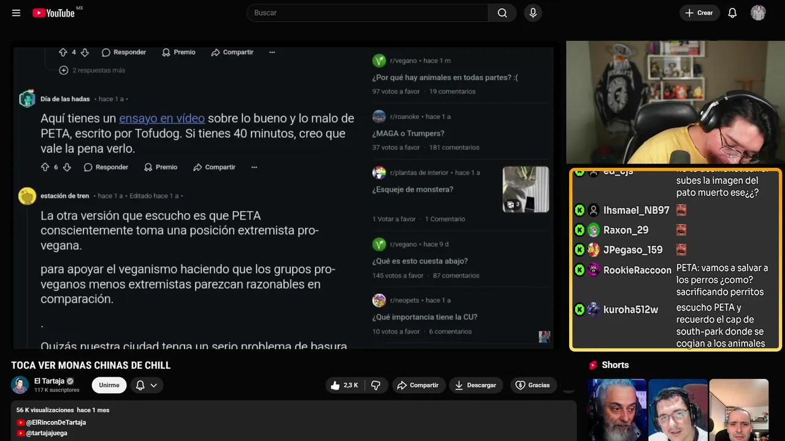Open more options on Día de las hadas comment
785x441 pixels.
point(254,167)
